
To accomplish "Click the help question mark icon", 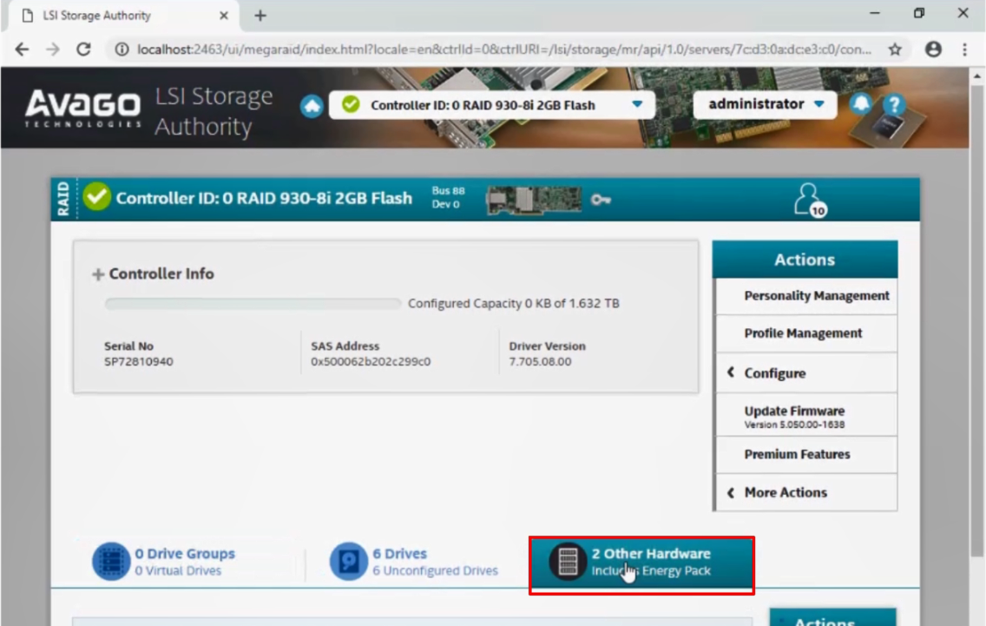I will click(893, 105).
